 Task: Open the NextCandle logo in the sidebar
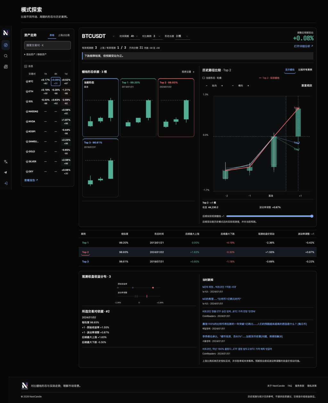(5, 33)
